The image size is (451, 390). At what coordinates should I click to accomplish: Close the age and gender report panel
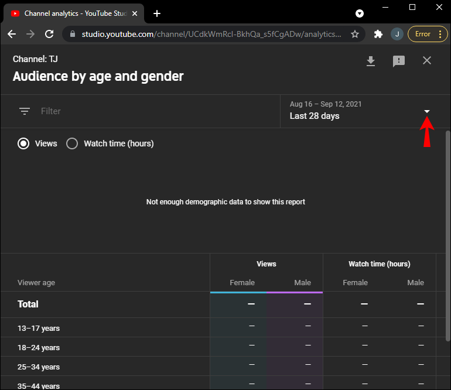(x=427, y=61)
